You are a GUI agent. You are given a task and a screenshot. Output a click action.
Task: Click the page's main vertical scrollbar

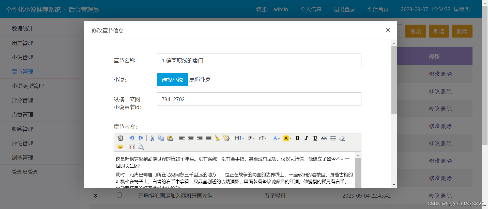pos(485,76)
